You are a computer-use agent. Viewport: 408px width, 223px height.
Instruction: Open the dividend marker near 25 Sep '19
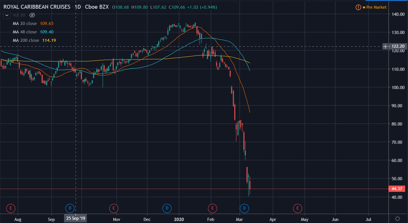click(70, 208)
